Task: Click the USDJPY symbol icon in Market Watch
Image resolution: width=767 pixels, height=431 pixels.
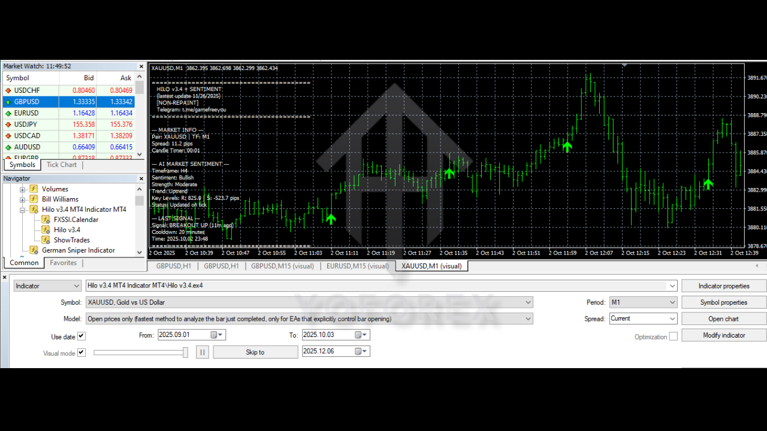Action: click(x=7, y=124)
